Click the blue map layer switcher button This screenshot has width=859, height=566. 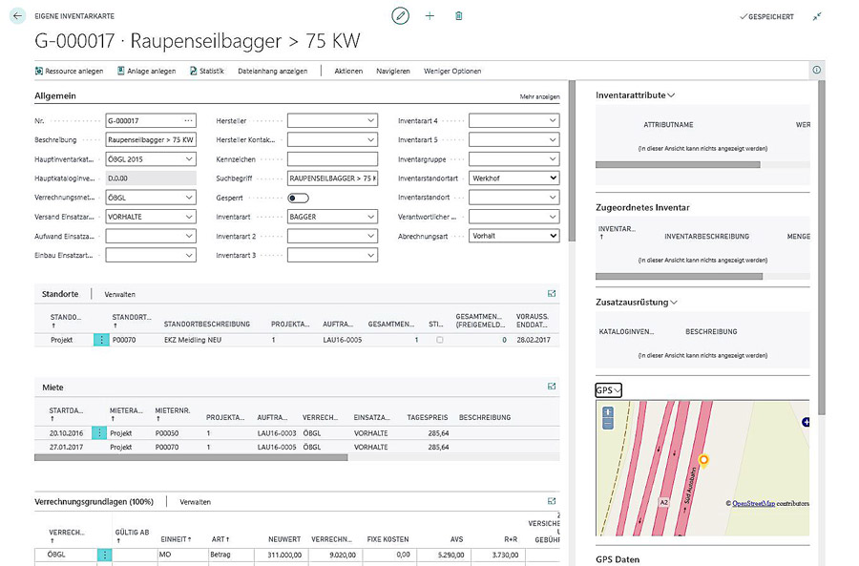tap(806, 422)
